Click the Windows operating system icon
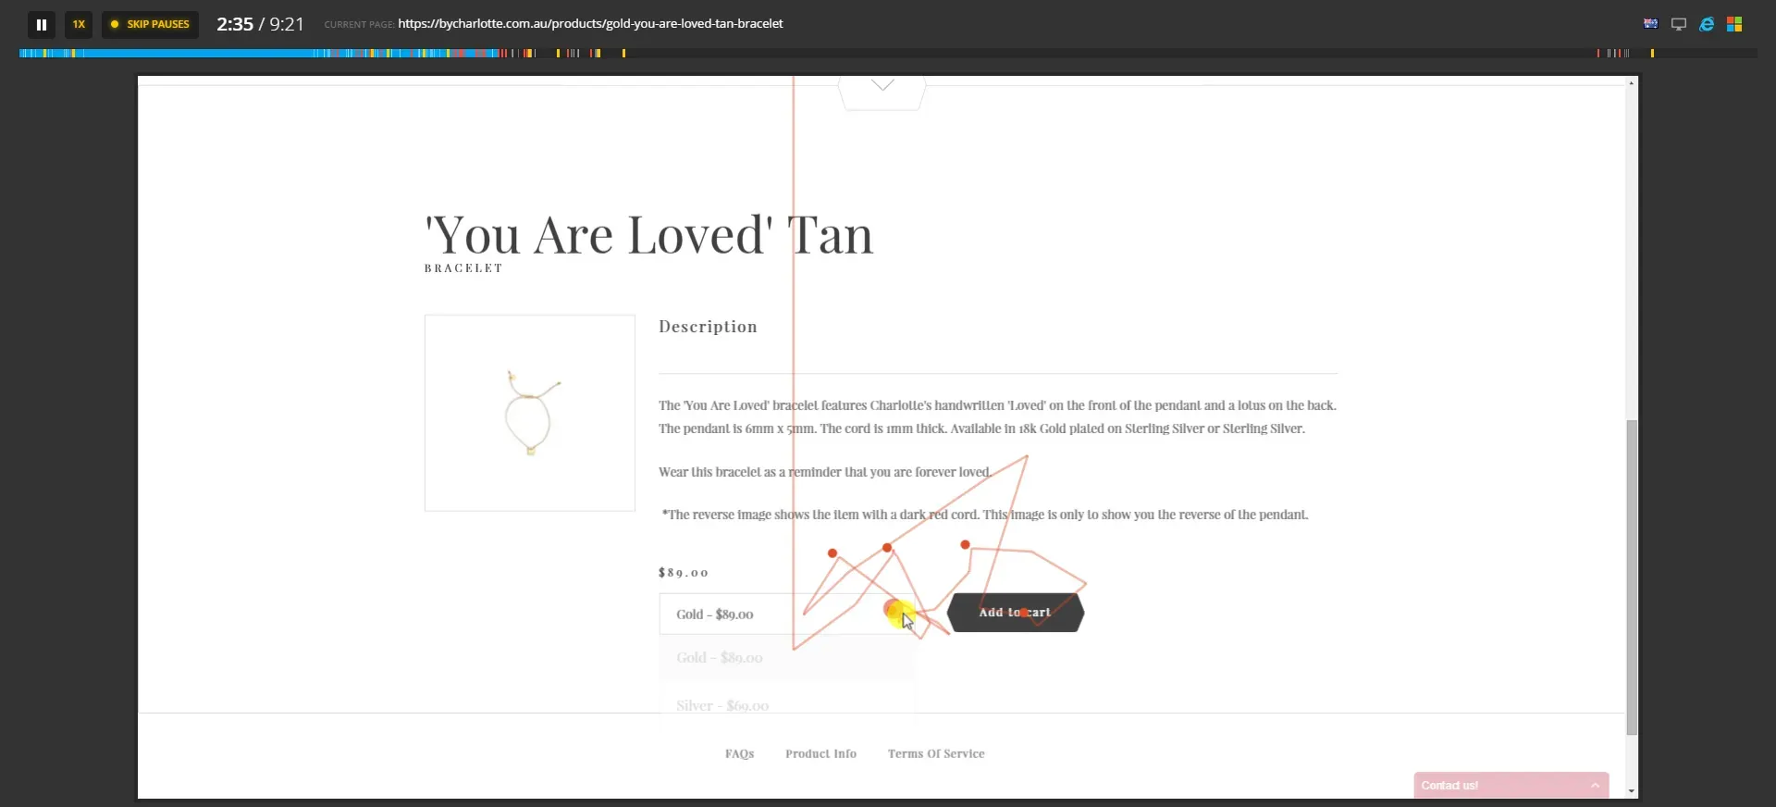Screen dimensions: 1776x807 click(x=1734, y=24)
